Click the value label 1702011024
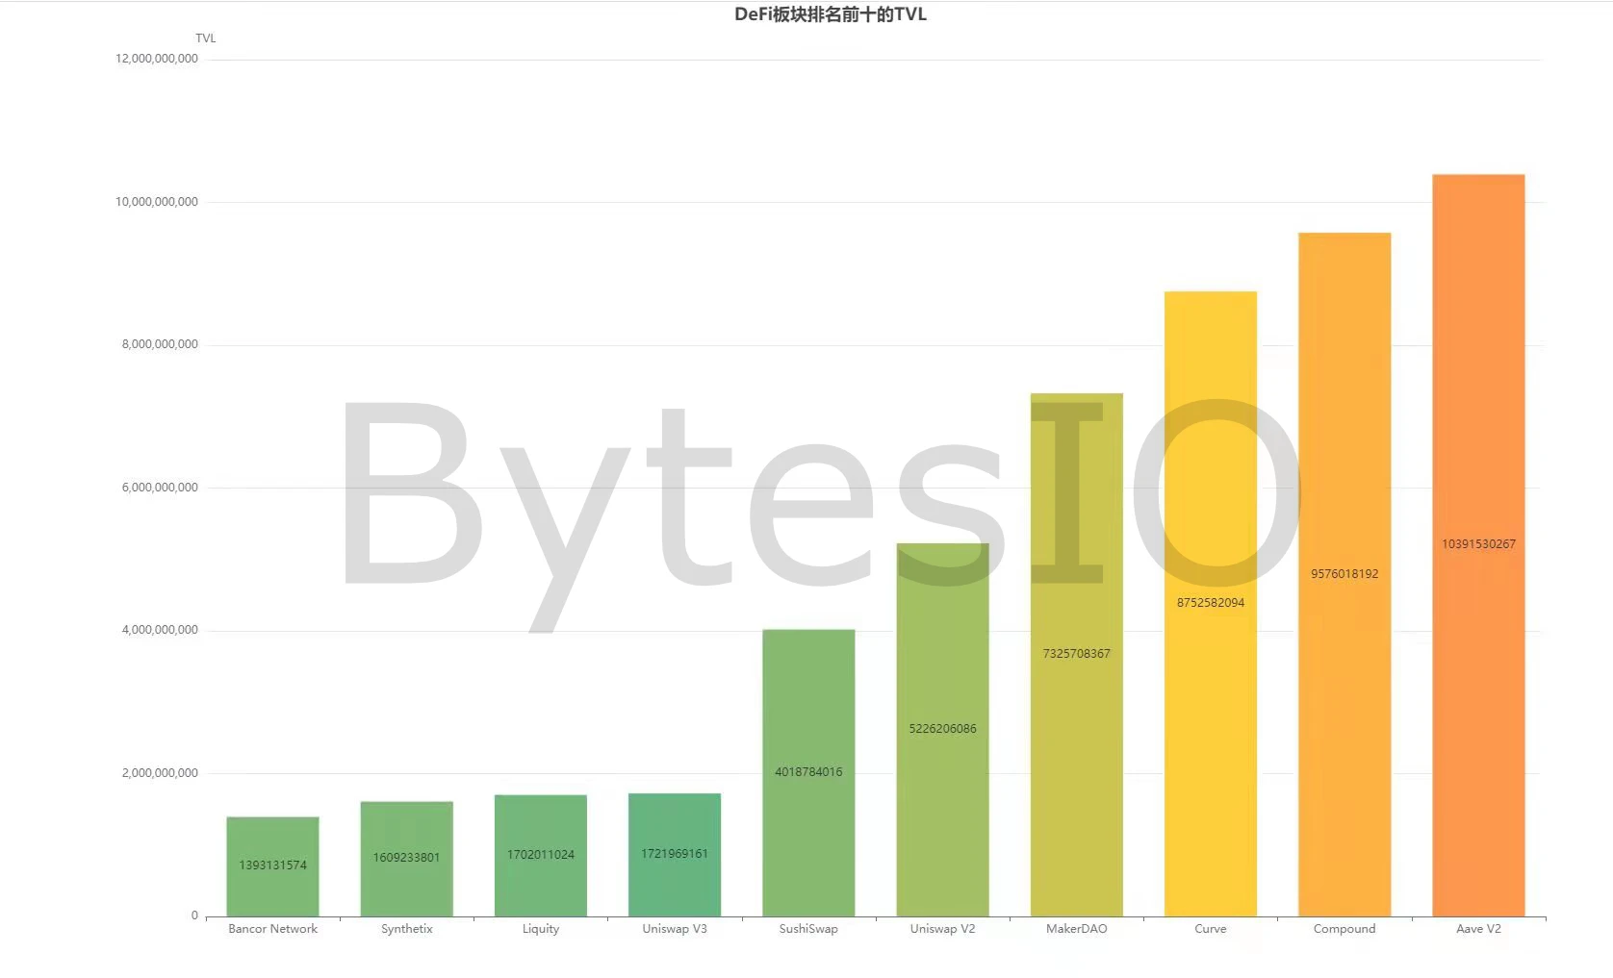The width and height of the screenshot is (1613, 978). coord(541,855)
